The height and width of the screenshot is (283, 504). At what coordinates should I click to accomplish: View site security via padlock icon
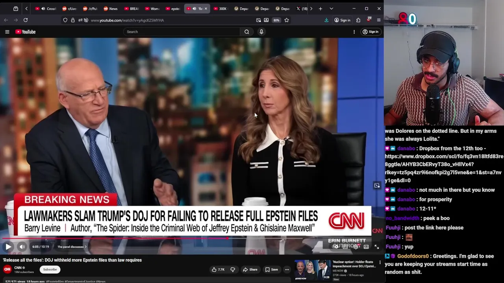[x=72, y=20]
